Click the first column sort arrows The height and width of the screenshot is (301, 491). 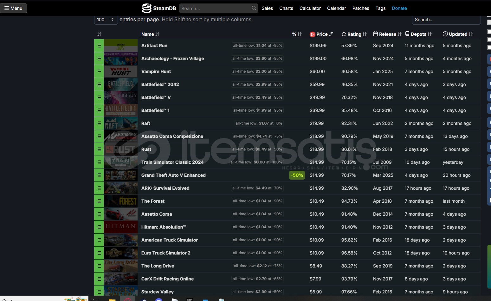click(99, 34)
